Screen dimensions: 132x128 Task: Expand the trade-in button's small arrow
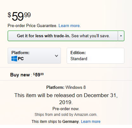tap(121, 36)
